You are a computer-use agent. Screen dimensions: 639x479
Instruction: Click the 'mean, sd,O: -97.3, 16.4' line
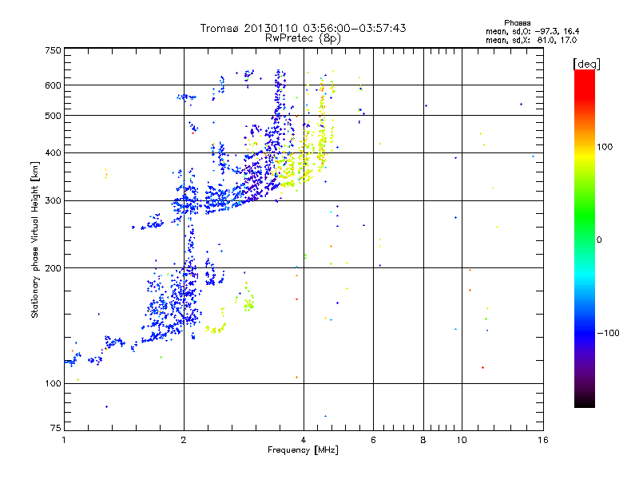(532, 31)
